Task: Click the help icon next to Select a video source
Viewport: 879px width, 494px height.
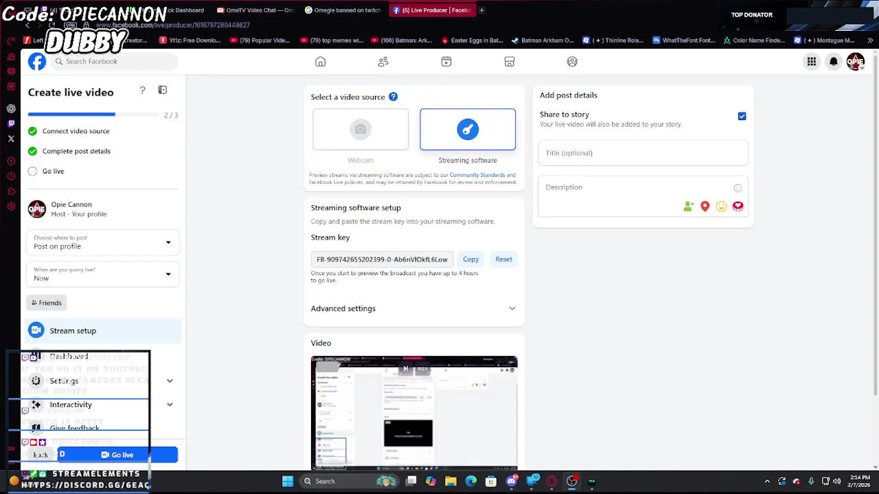Action: (x=393, y=97)
